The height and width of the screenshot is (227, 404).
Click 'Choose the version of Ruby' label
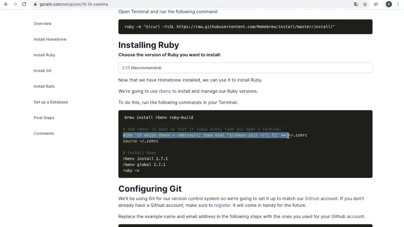170,55
